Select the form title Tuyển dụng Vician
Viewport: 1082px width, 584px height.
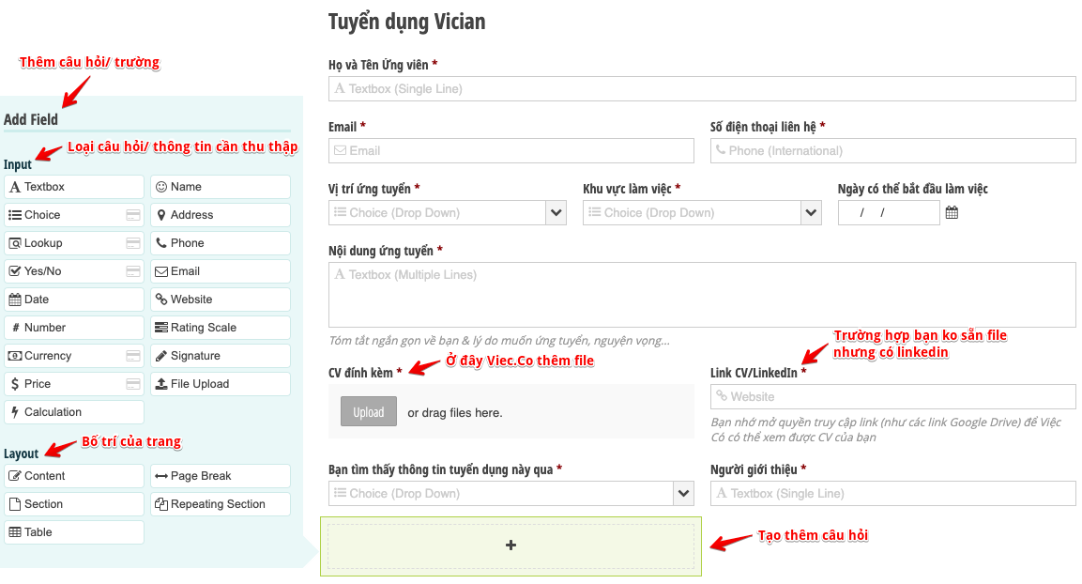(x=406, y=23)
